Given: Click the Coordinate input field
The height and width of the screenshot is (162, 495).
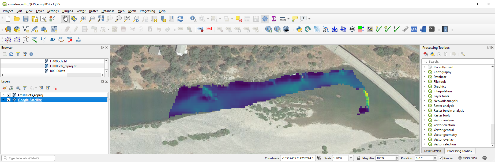Looking at the screenshot, I should (298, 158).
